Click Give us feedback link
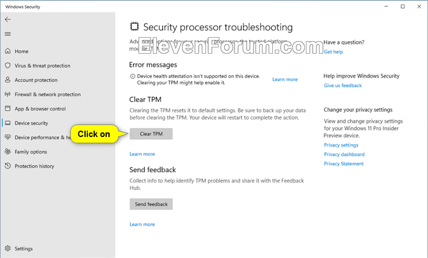Image resolution: width=428 pixels, height=258 pixels. click(x=342, y=86)
